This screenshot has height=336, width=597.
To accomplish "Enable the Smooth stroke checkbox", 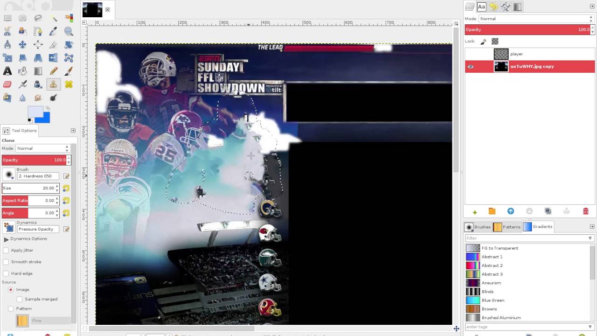I will pos(6,262).
